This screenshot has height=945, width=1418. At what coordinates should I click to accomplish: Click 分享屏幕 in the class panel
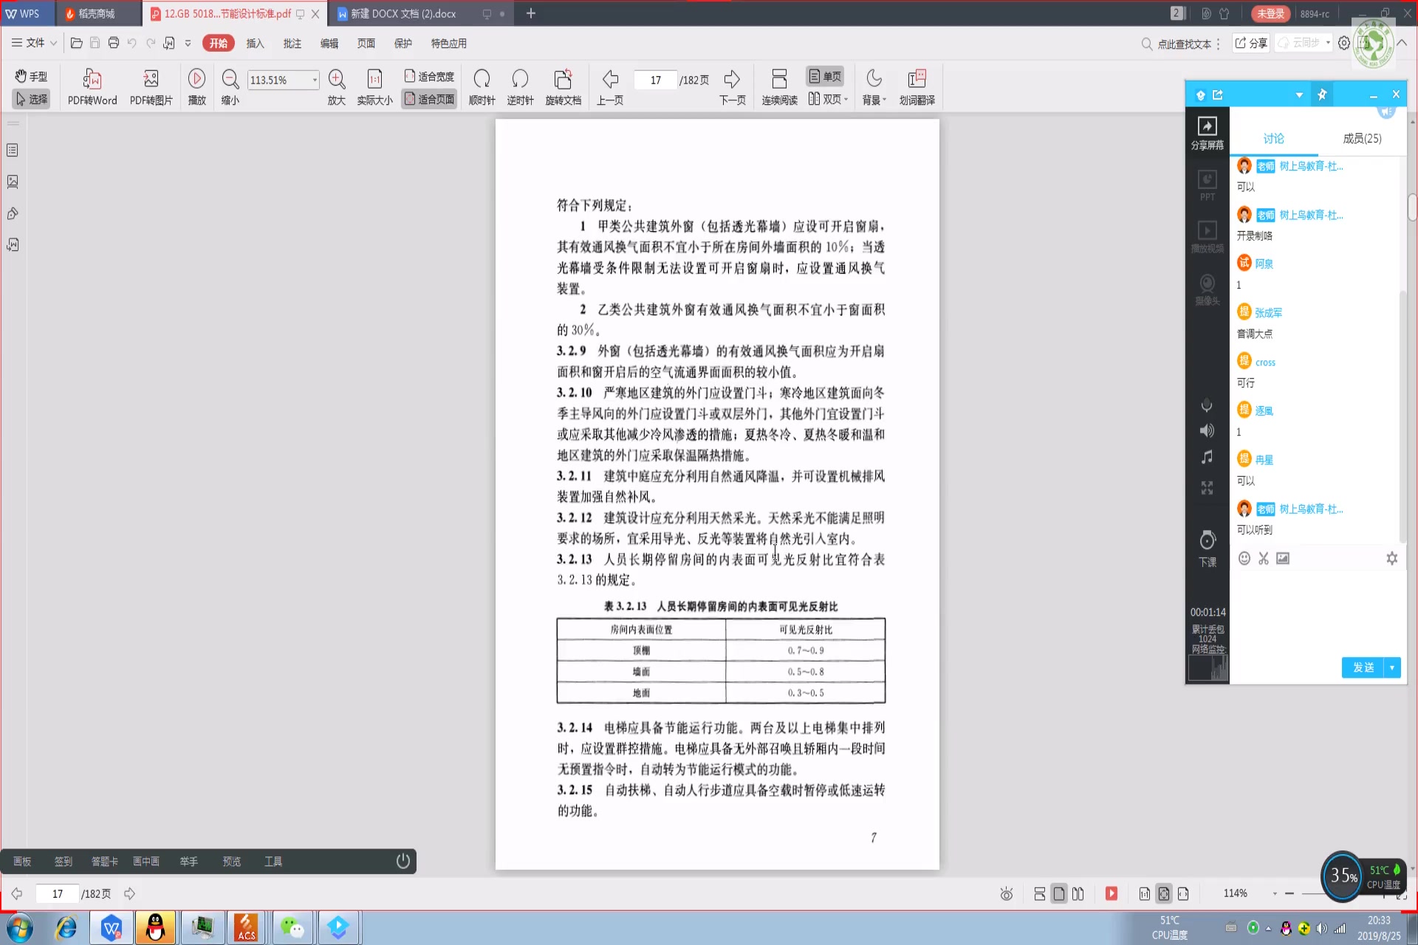(1207, 133)
